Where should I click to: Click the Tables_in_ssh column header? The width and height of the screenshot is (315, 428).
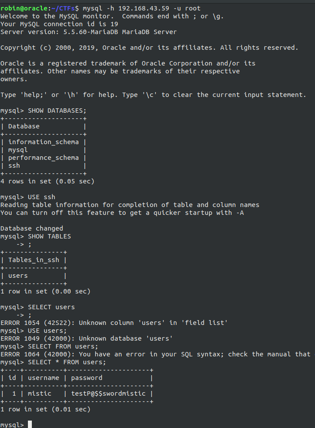(x=34, y=260)
